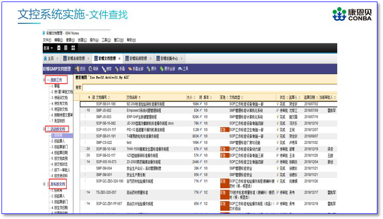The height and width of the screenshot is (219, 383).
Task: Collapse the 三.发布的文档 tree section
Action: coord(44,184)
